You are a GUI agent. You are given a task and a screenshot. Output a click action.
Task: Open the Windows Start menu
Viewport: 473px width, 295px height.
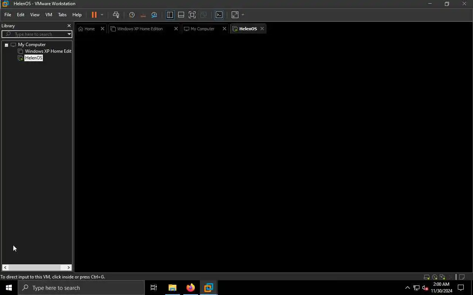click(x=9, y=288)
